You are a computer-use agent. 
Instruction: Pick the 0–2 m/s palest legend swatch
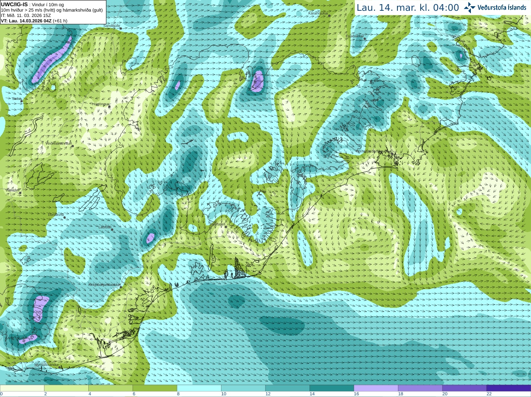pyautogui.click(x=22, y=388)
